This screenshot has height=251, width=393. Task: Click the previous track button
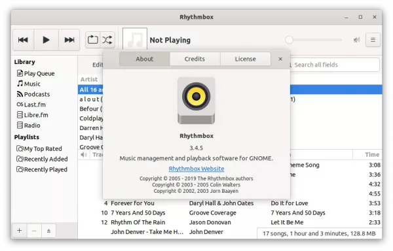click(x=23, y=40)
